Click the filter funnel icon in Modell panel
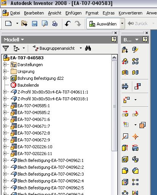Viewport: 157px width, 195px height. pyautogui.click(x=6, y=48)
